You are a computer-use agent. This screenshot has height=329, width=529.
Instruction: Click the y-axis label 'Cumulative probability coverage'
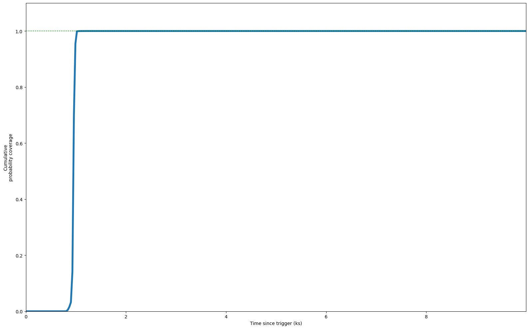pyautogui.click(x=8, y=157)
